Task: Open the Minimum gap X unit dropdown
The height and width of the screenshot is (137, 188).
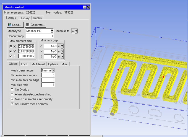Action: pos(62,46)
